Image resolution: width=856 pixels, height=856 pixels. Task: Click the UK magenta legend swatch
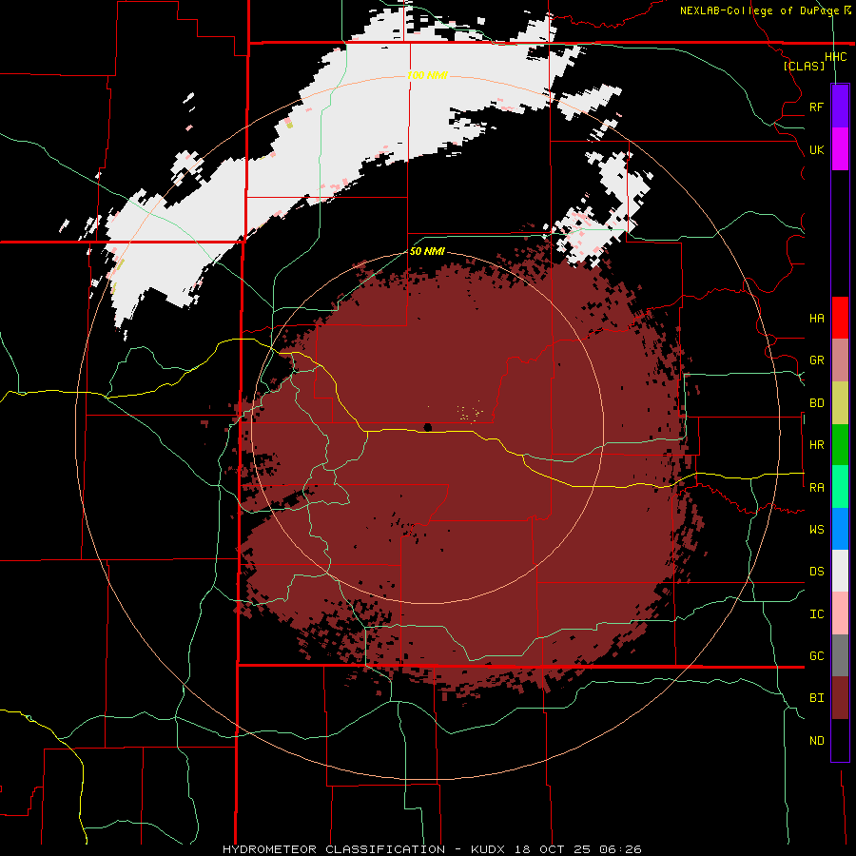(840, 149)
